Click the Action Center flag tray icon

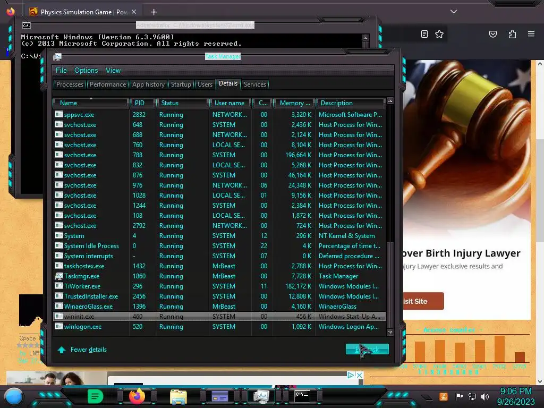[x=459, y=396]
